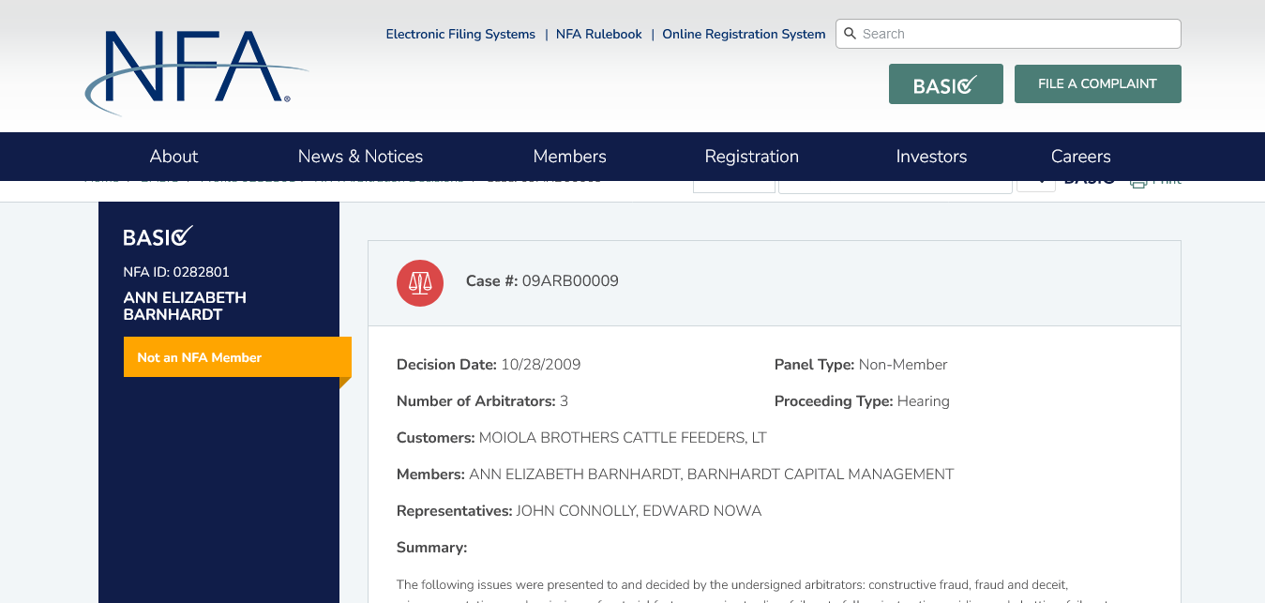The width and height of the screenshot is (1265, 603).
Task: Expand the dropdown arrow beside the BASIC search box
Action: pos(1035,184)
